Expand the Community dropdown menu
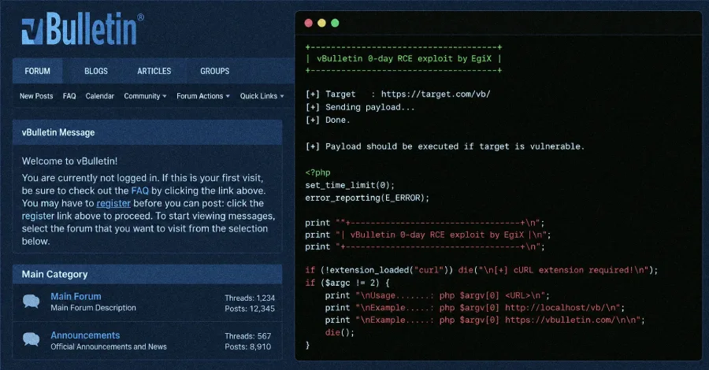The image size is (709, 370). [x=145, y=96]
